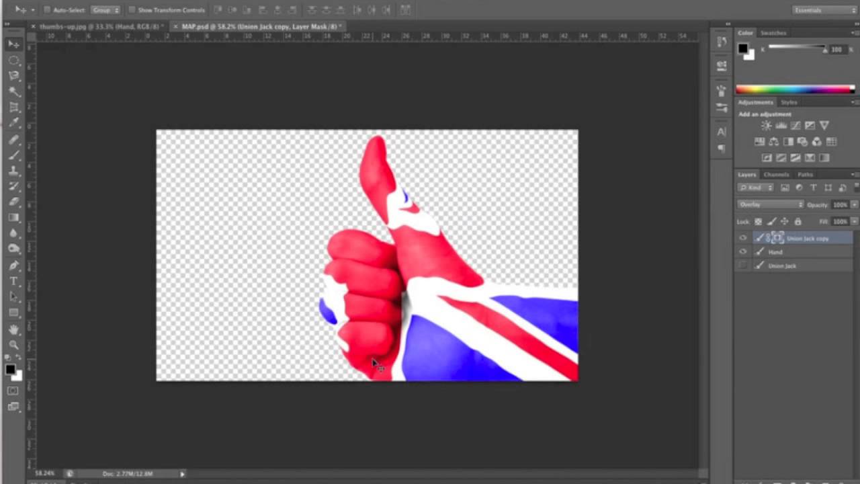Switch to the Channels tab
860x484 pixels.
[x=777, y=175]
